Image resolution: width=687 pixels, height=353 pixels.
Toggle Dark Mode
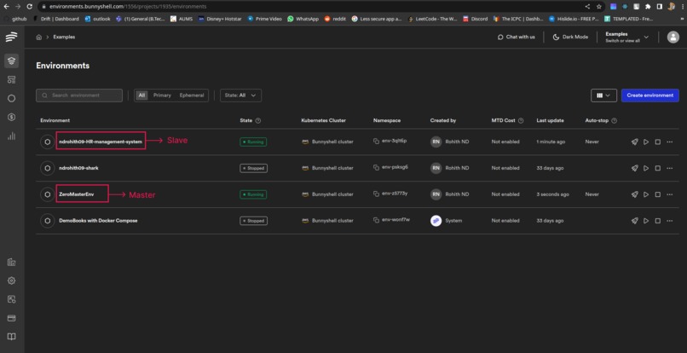coord(570,38)
